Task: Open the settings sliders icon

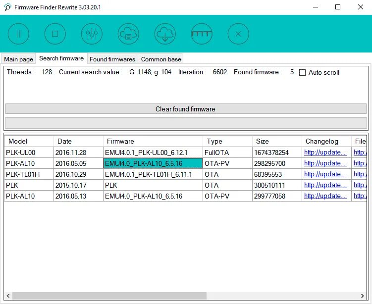Action: 92,34
